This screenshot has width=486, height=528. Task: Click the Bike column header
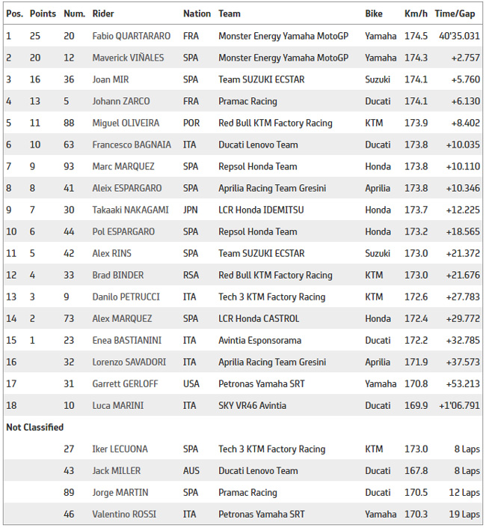pyautogui.click(x=374, y=13)
